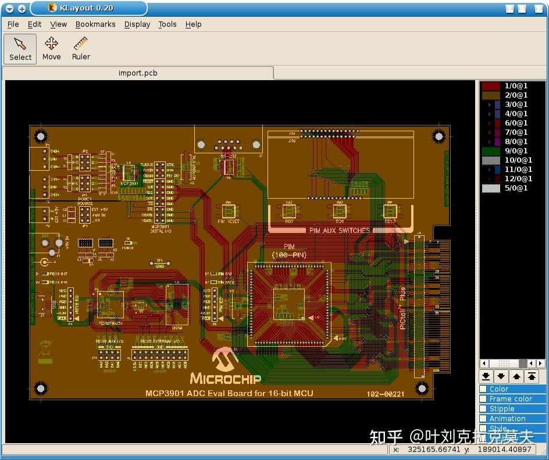Click the move-layer-up arrow icon
The height and width of the screenshot is (460, 549).
tap(516, 376)
